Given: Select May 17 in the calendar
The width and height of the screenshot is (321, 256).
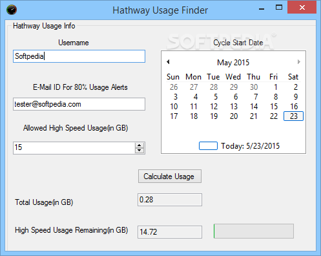Looking at the screenshot, I should point(174,116).
